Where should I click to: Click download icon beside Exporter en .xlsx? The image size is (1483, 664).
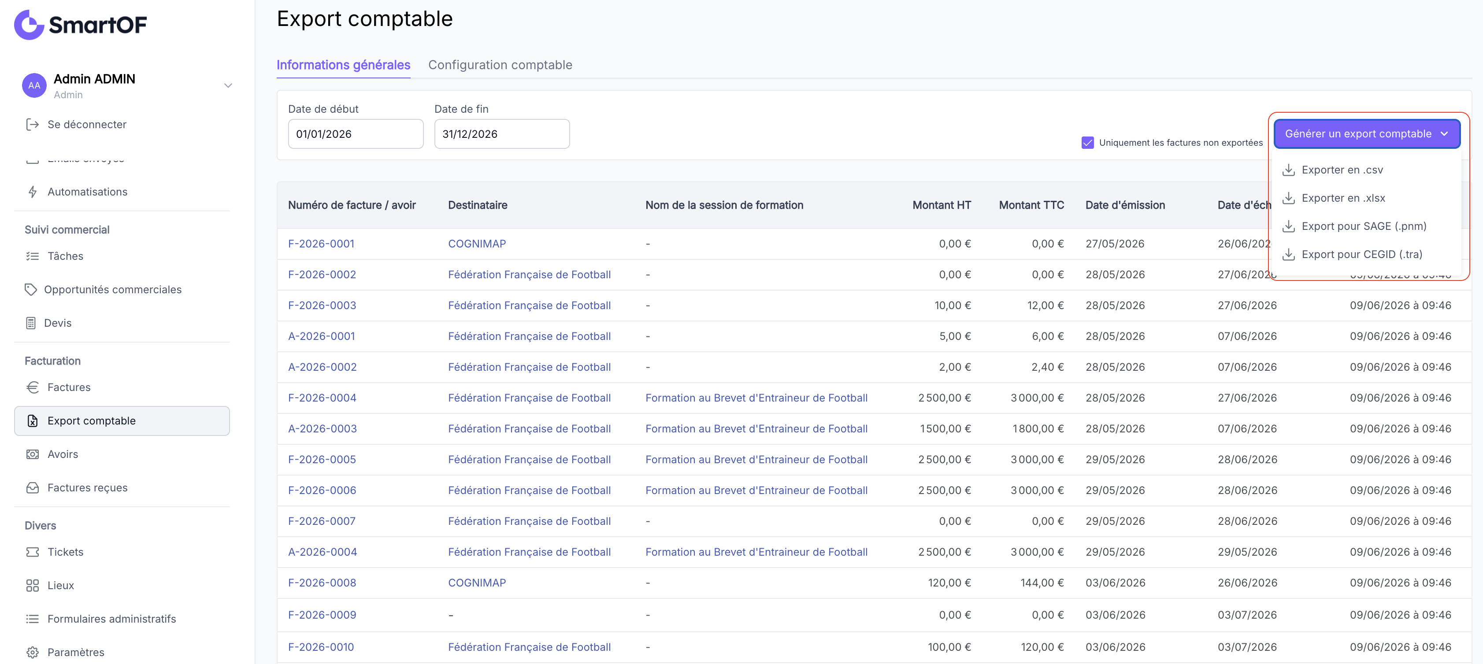(1288, 198)
